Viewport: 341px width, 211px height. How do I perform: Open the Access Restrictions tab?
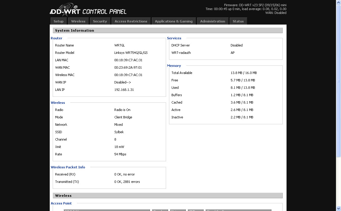click(131, 21)
